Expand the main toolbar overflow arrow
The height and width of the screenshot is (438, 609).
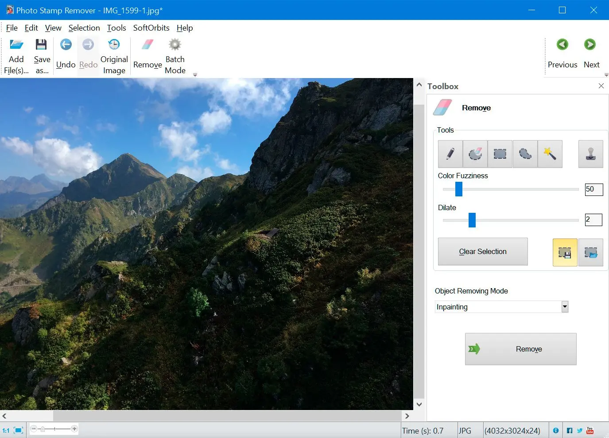tap(195, 75)
